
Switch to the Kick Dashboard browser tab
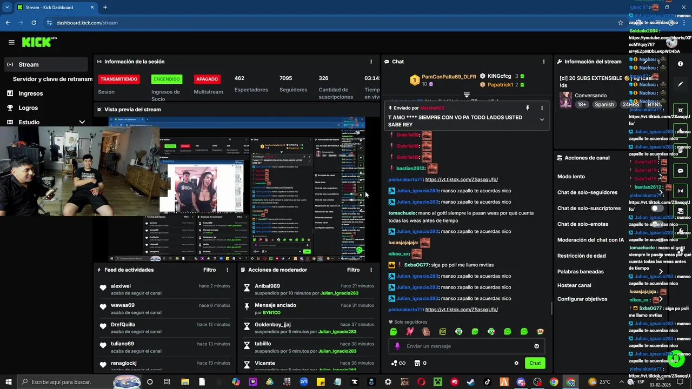pos(55,7)
